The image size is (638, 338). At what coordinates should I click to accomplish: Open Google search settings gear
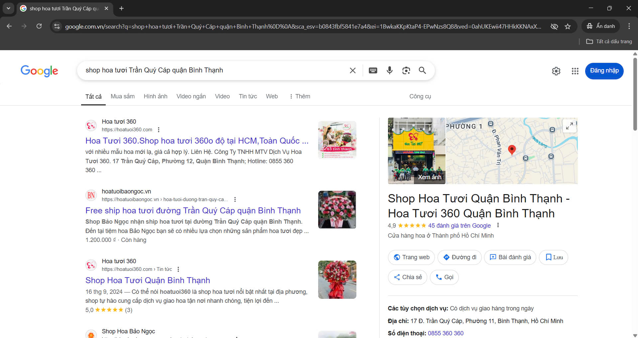[556, 71]
